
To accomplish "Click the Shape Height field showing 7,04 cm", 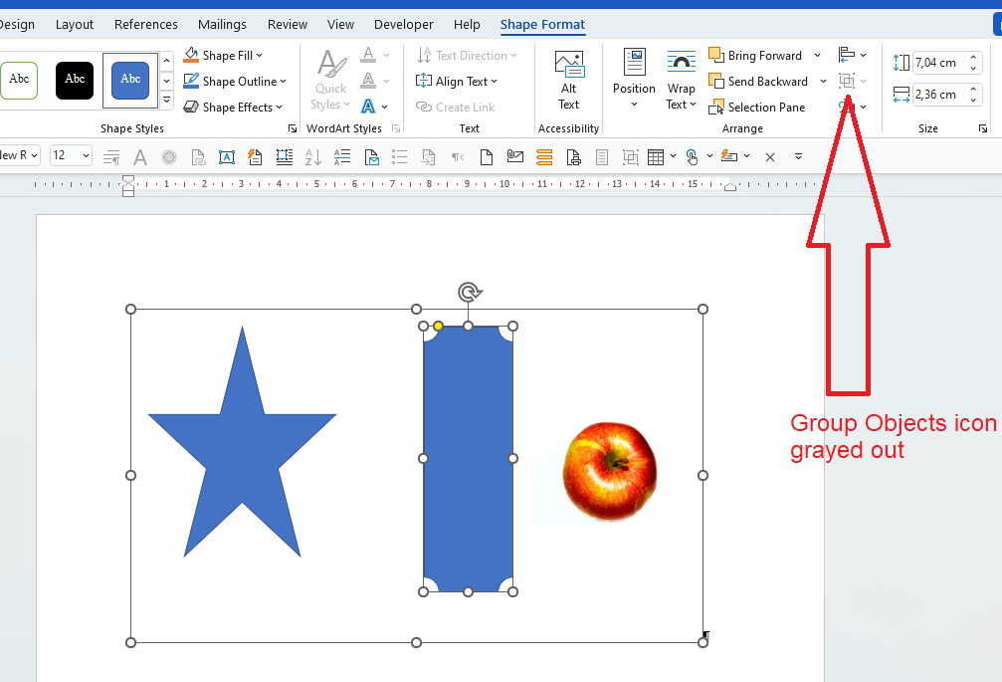I will click(x=939, y=63).
